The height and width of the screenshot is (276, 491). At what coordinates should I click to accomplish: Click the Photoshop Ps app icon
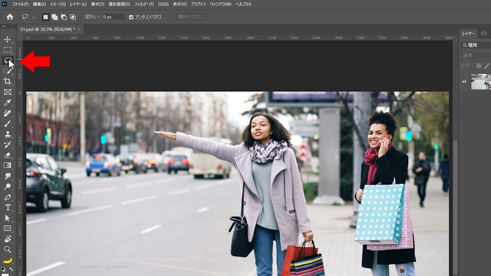click(4, 4)
